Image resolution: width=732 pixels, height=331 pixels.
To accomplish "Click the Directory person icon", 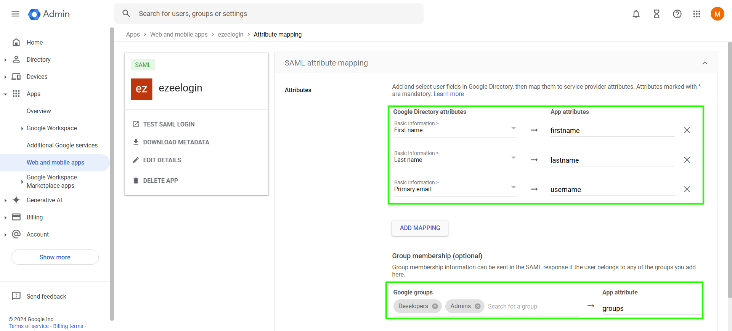I will pyautogui.click(x=16, y=59).
